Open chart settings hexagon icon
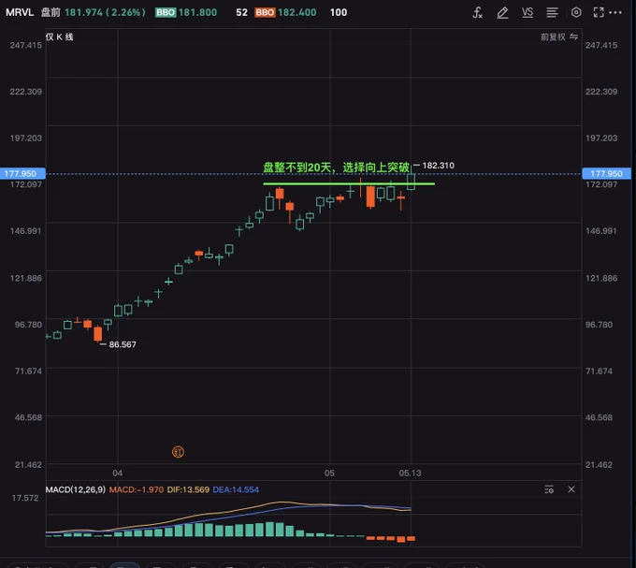 click(x=576, y=12)
